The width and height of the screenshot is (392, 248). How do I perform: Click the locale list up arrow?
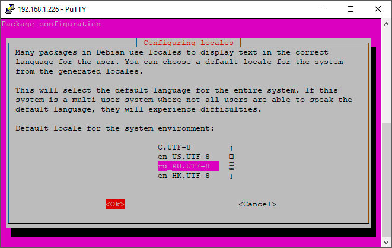coord(231,148)
